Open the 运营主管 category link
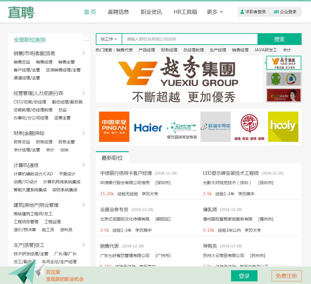This screenshot has width=311, height=284. click(63, 118)
